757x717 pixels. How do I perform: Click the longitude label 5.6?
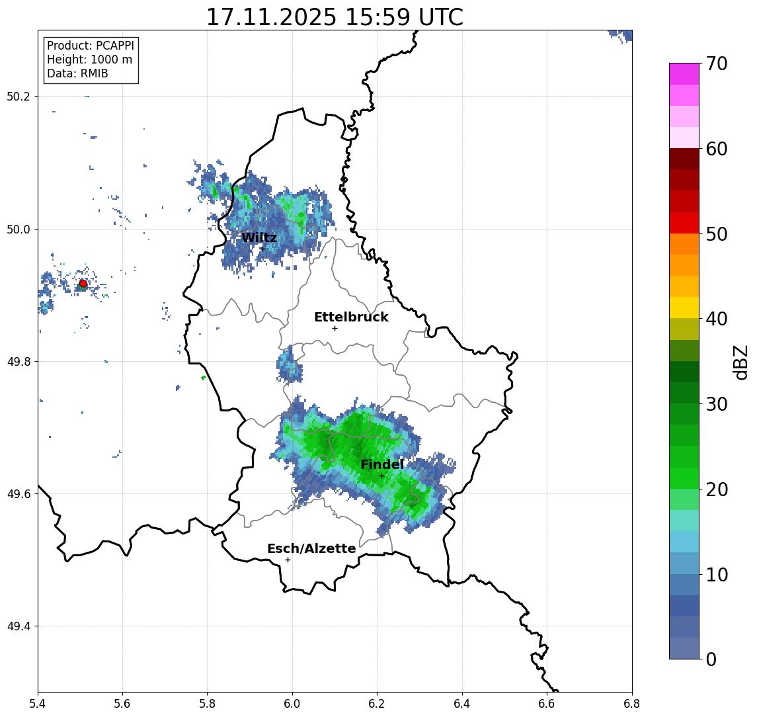pos(122,704)
